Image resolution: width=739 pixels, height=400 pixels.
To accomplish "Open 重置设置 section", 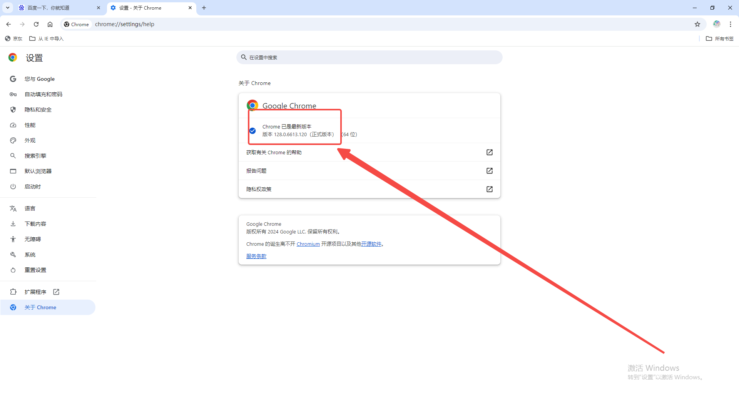I will [x=48, y=270].
